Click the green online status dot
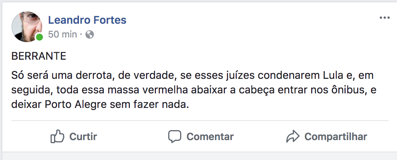This screenshot has width=397, height=160. 39,38
